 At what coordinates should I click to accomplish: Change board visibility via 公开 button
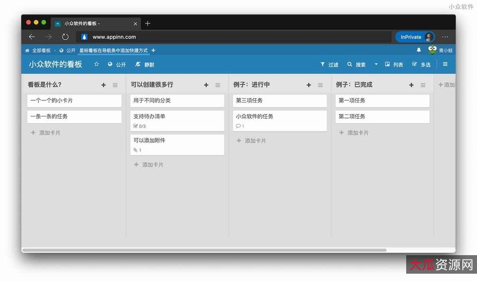117,64
